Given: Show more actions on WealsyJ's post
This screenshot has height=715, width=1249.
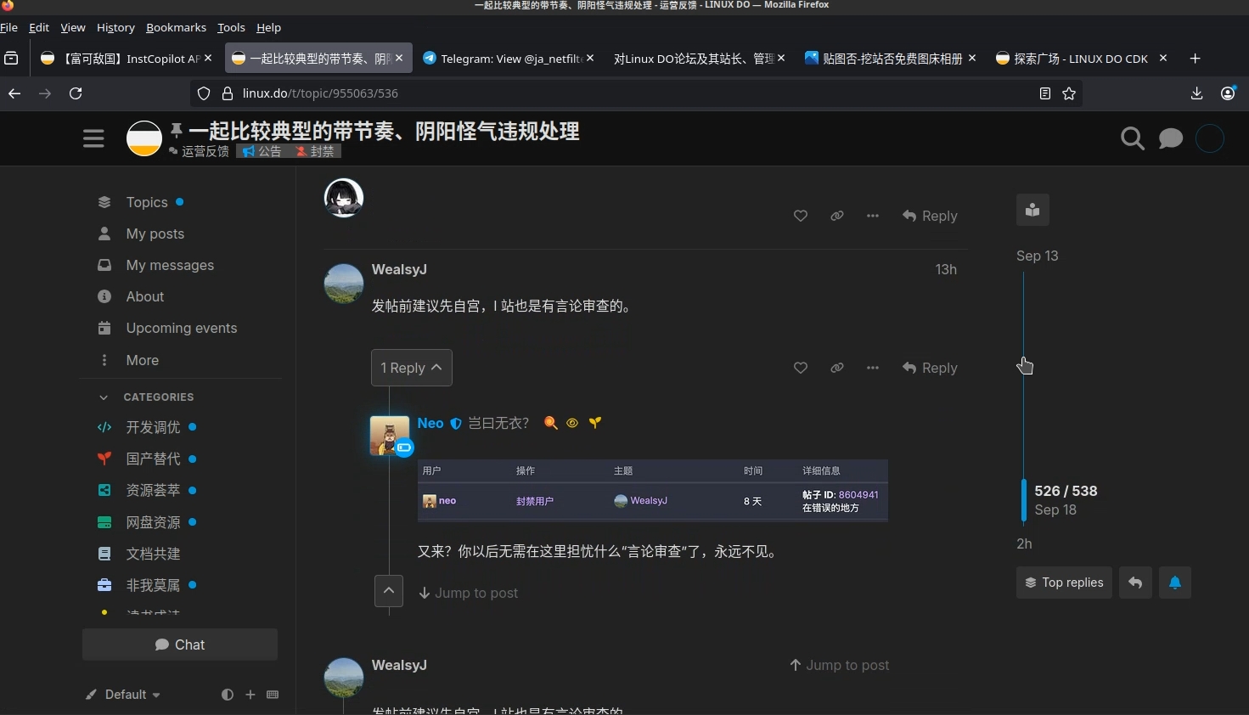Looking at the screenshot, I should (x=872, y=368).
